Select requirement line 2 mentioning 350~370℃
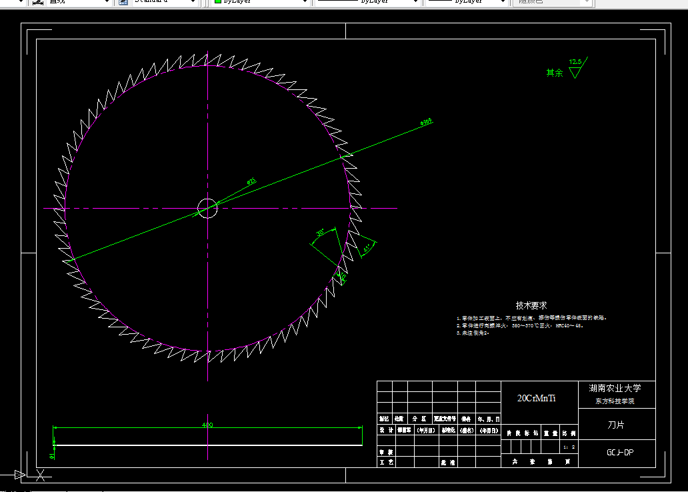The image size is (688, 492). coord(519,325)
